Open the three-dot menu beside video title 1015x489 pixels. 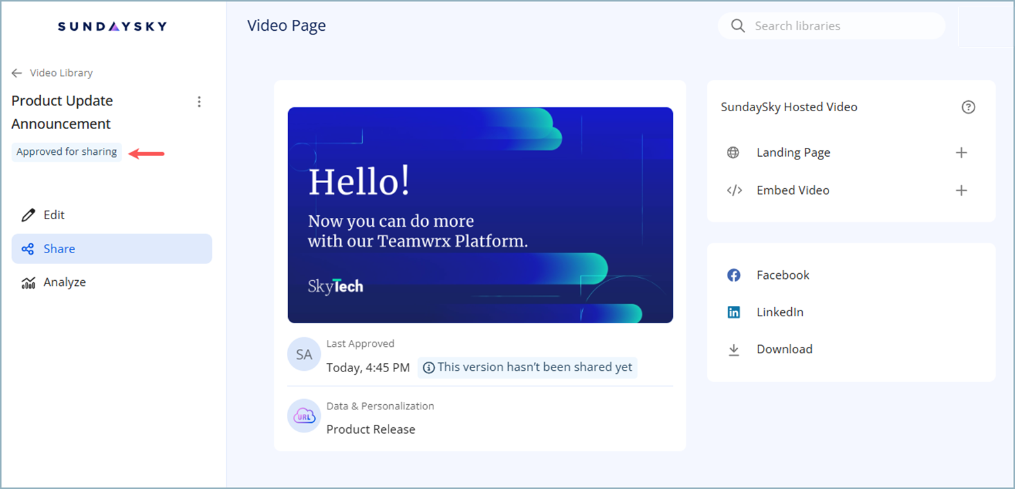tap(199, 102)
